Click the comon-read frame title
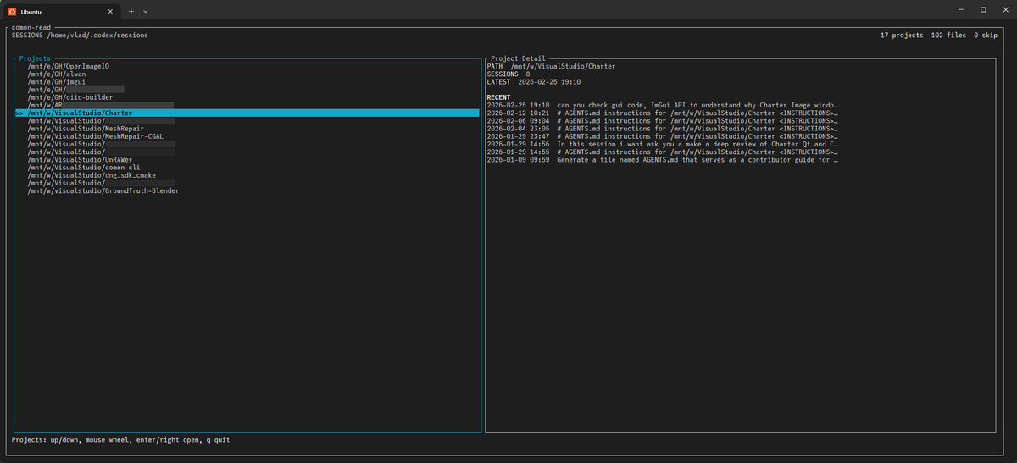 [x=31, y=28]
